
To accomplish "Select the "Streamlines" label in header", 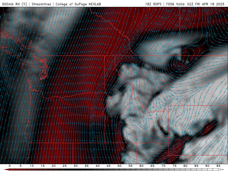I will [41, 4].
